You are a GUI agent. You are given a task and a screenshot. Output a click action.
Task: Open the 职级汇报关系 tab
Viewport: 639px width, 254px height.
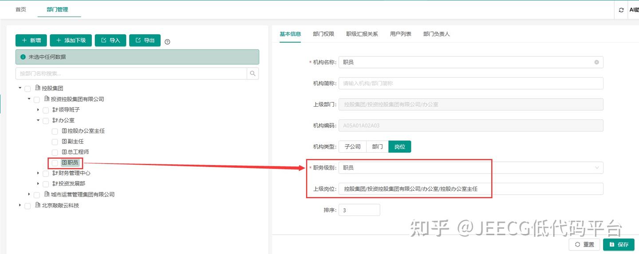click(362, 34)
